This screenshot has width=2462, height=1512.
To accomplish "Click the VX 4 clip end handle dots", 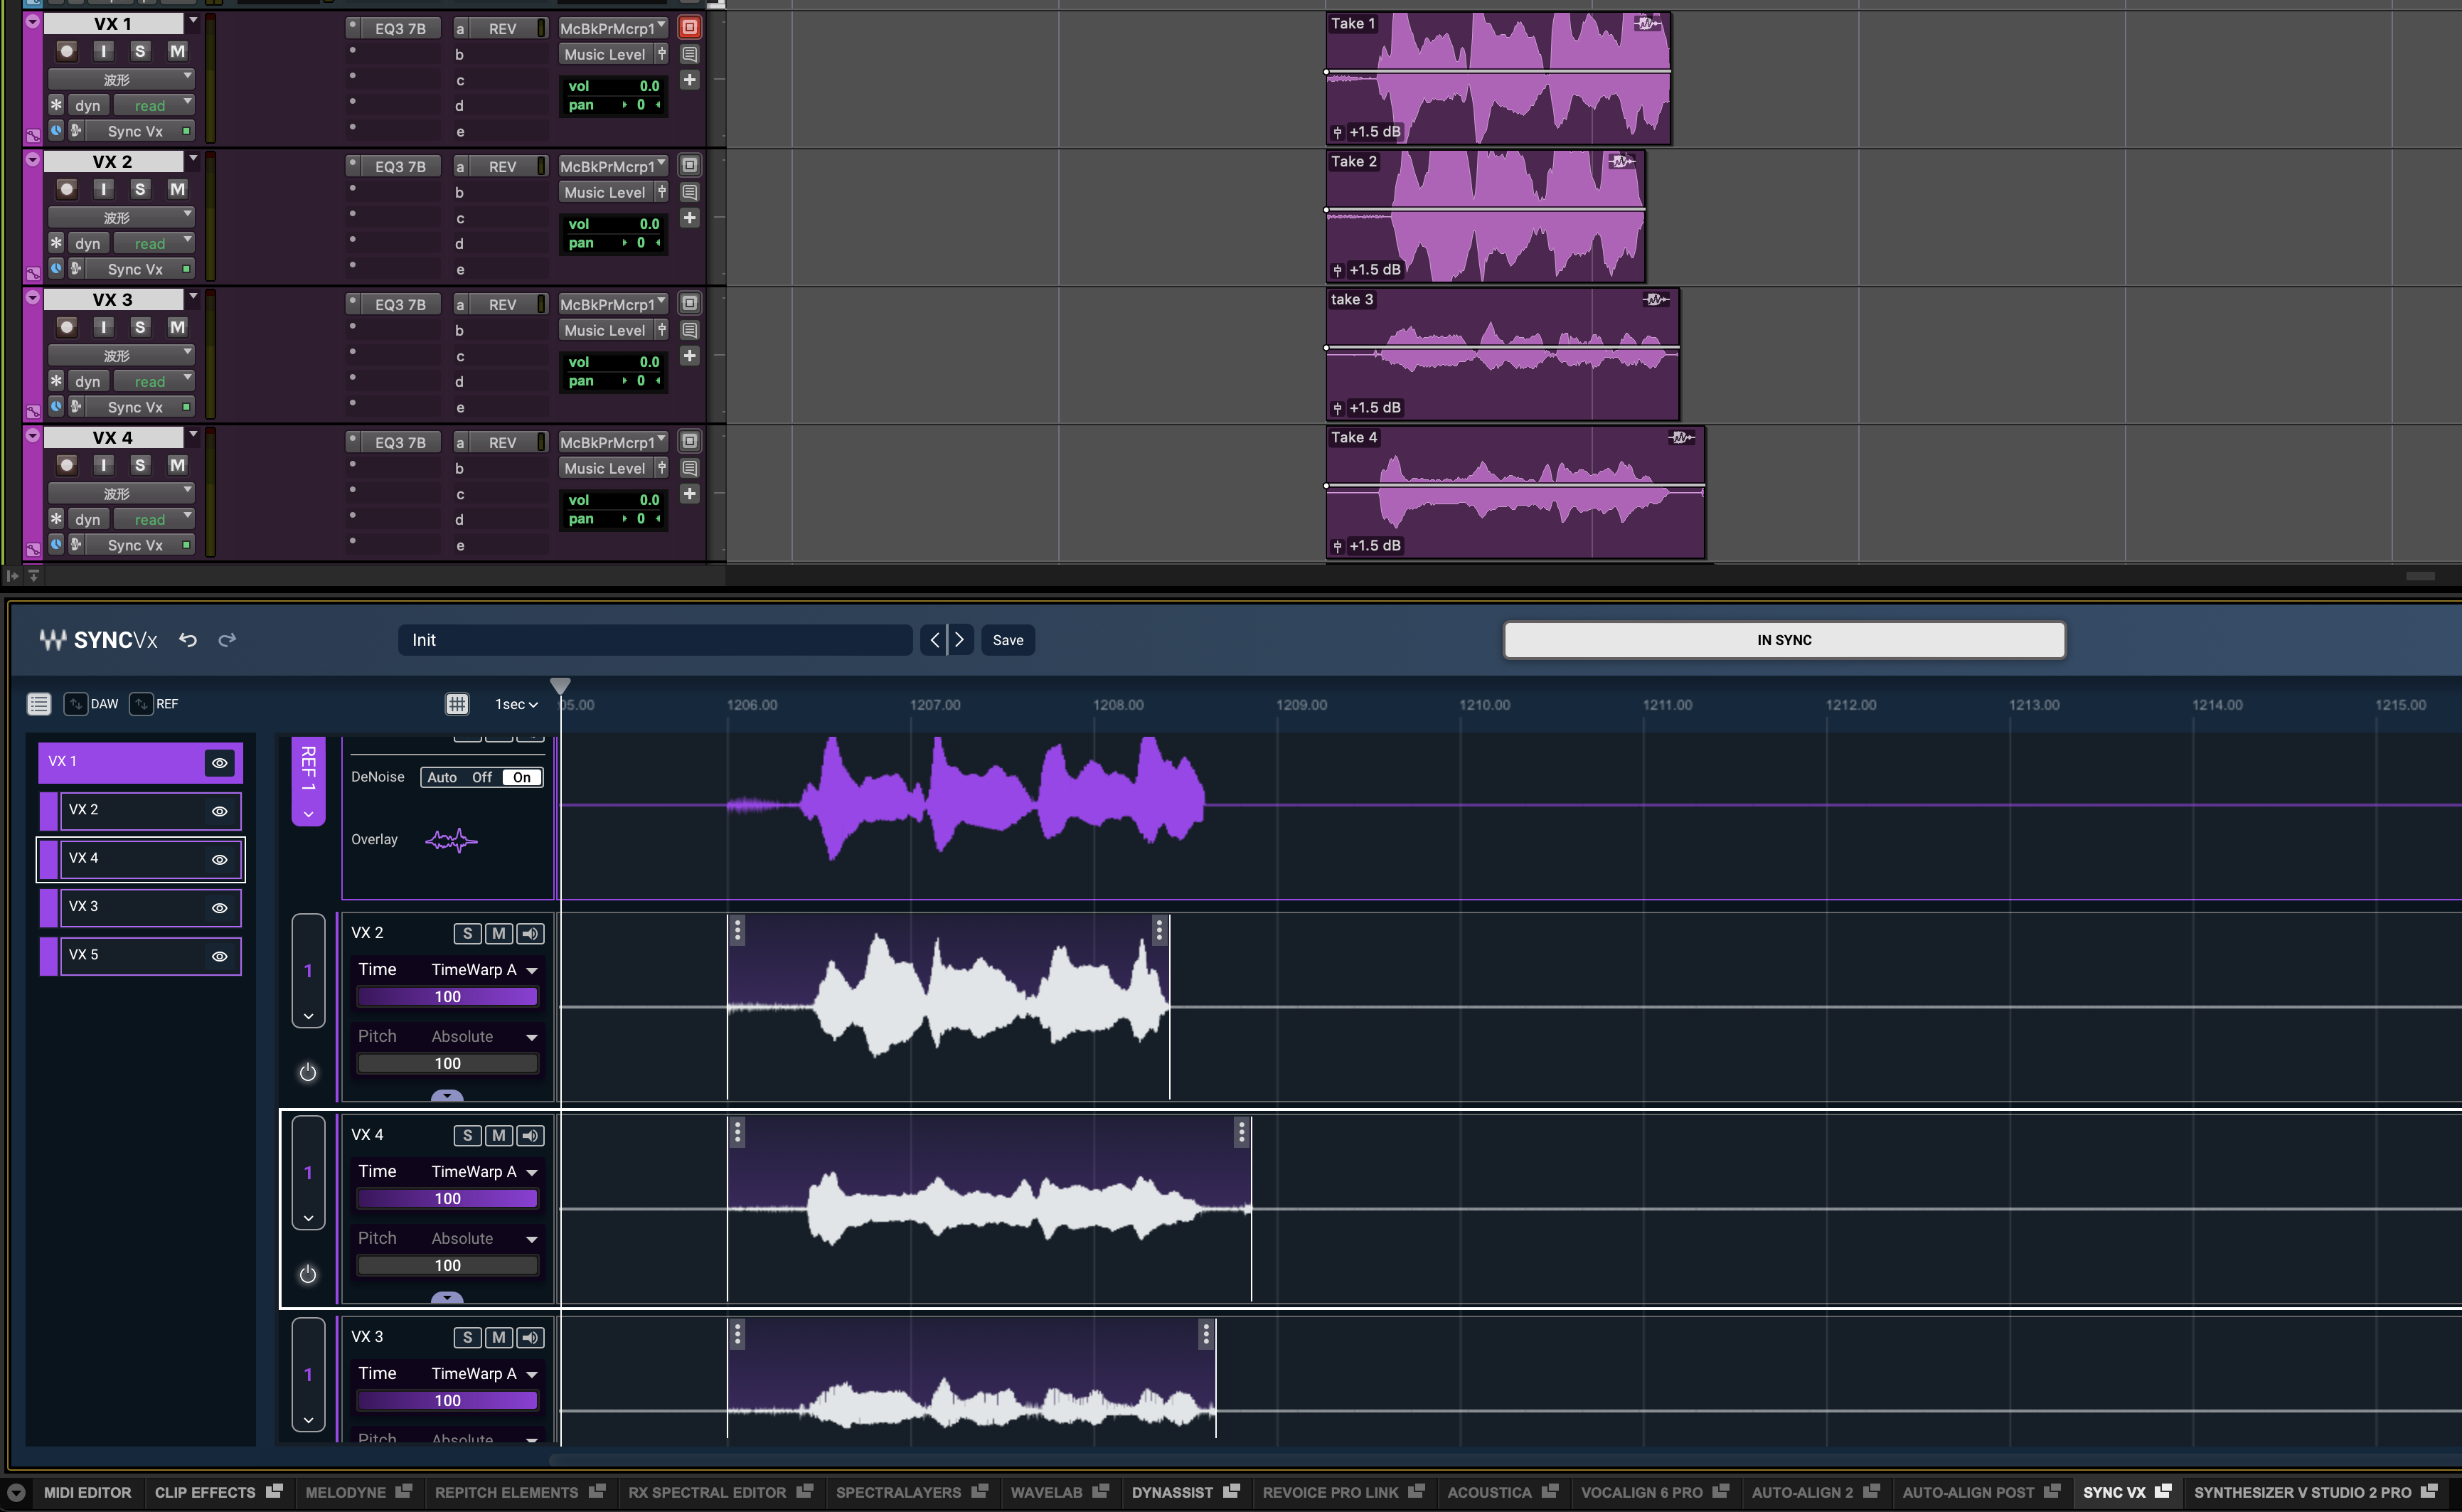I will tap(1242, 1132).
